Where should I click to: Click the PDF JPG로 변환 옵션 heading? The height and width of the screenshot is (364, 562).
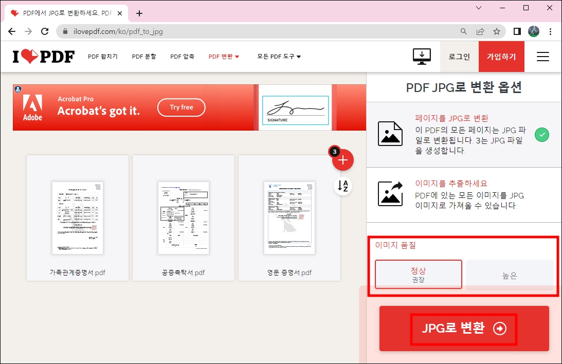click(x=464, y=87)
